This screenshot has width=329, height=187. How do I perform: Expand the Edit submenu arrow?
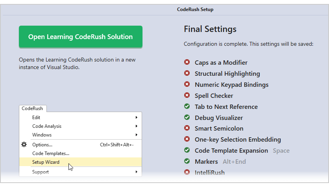136,118
